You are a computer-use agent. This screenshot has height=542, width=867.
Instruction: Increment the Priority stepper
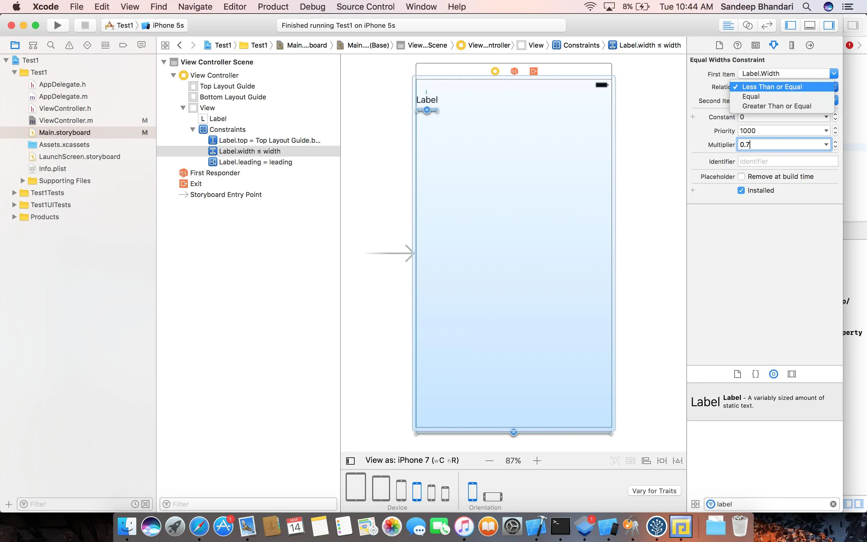click(x=835, y=128)
